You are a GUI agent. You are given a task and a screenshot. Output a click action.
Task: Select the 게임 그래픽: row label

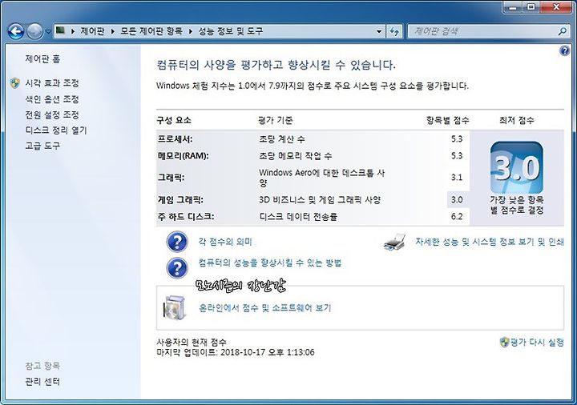click(180, 199)
